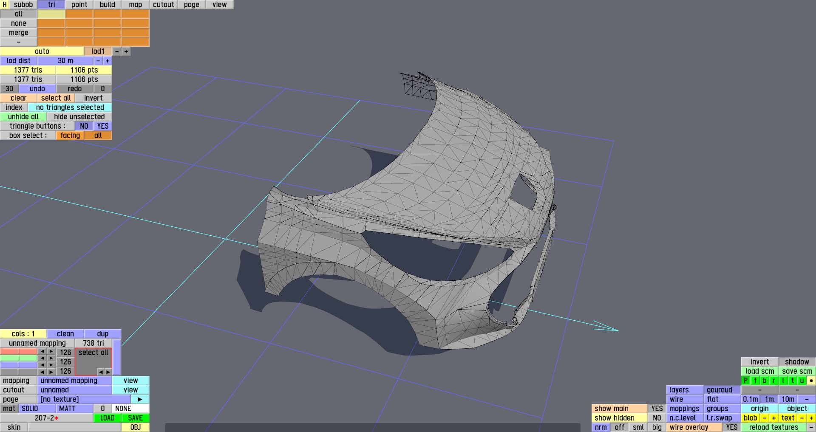Viewport: 816px width, 432px height.
Task: Set box select to facing
Action: (70, 136)
